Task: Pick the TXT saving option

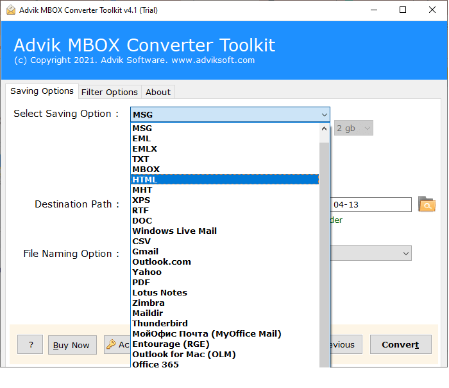Action: [224, 159]
